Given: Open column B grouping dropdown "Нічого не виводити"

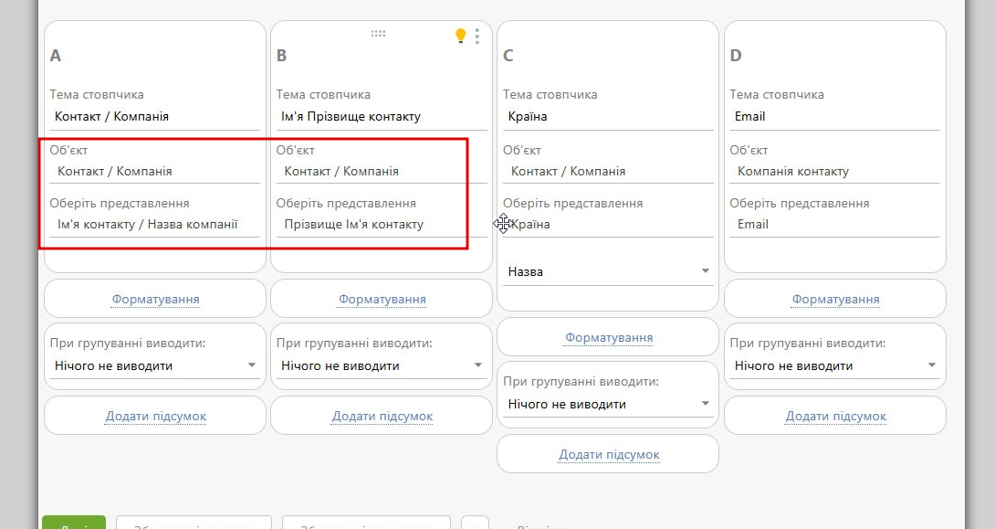Looking at the screenshot, I should coord(382,365).
